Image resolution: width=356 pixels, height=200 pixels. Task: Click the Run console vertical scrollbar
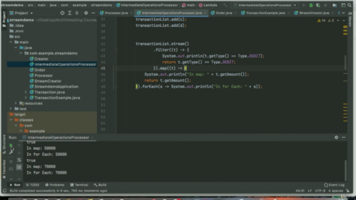[x=345, y=171]
